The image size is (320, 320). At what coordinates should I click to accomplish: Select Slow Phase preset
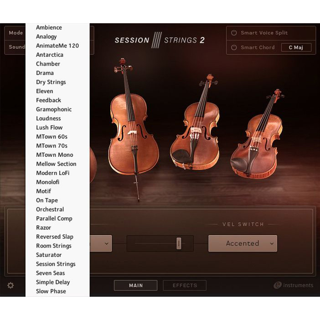51,291
